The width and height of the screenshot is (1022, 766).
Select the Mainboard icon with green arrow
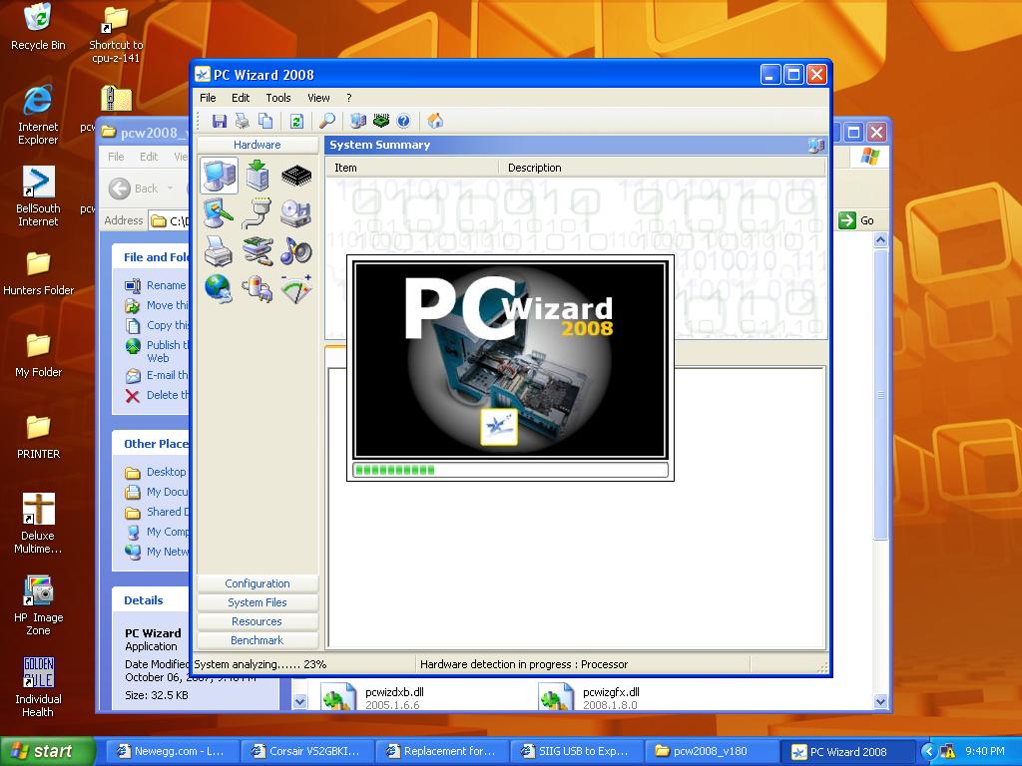(x=258, y=176)
